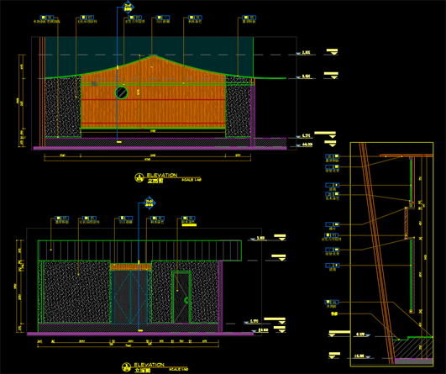
Task: Click the green circular window in the orange wood wall
Action: 122,92
